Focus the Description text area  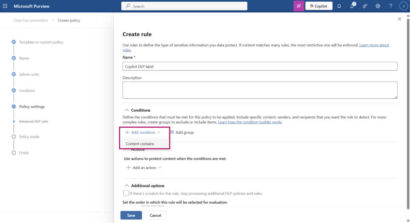pos(260,90)
